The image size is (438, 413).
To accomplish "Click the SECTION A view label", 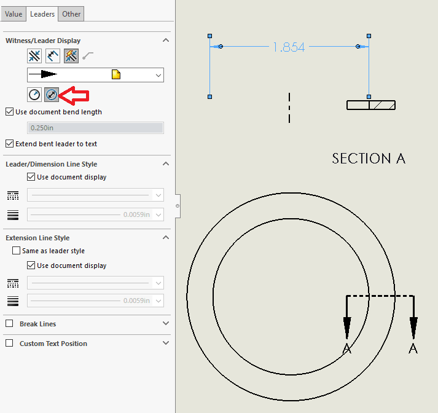I will tap(369, 159).
